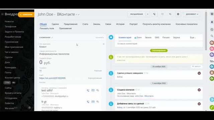Switch to the Сделки tab

coord(55,24)
